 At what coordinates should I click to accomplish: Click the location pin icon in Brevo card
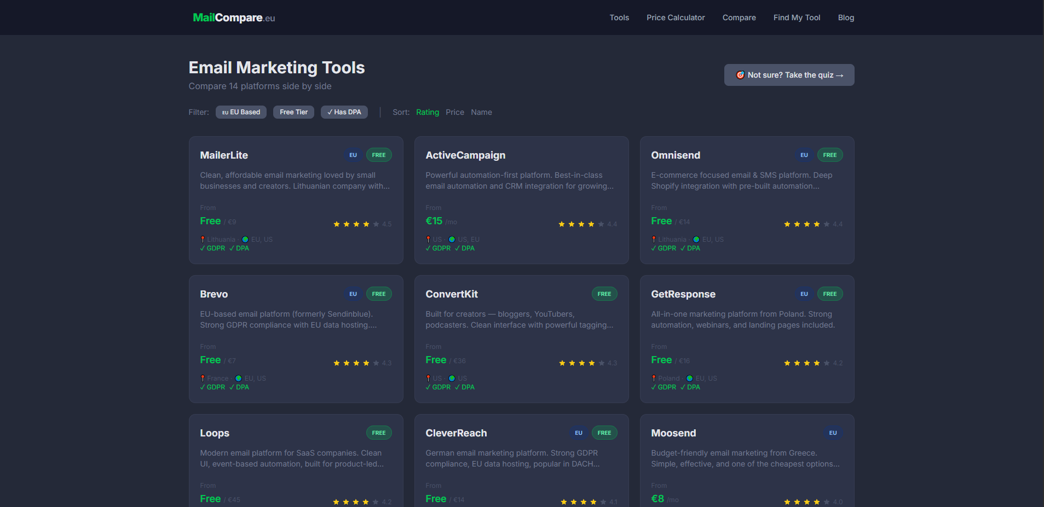pos(203,378)
